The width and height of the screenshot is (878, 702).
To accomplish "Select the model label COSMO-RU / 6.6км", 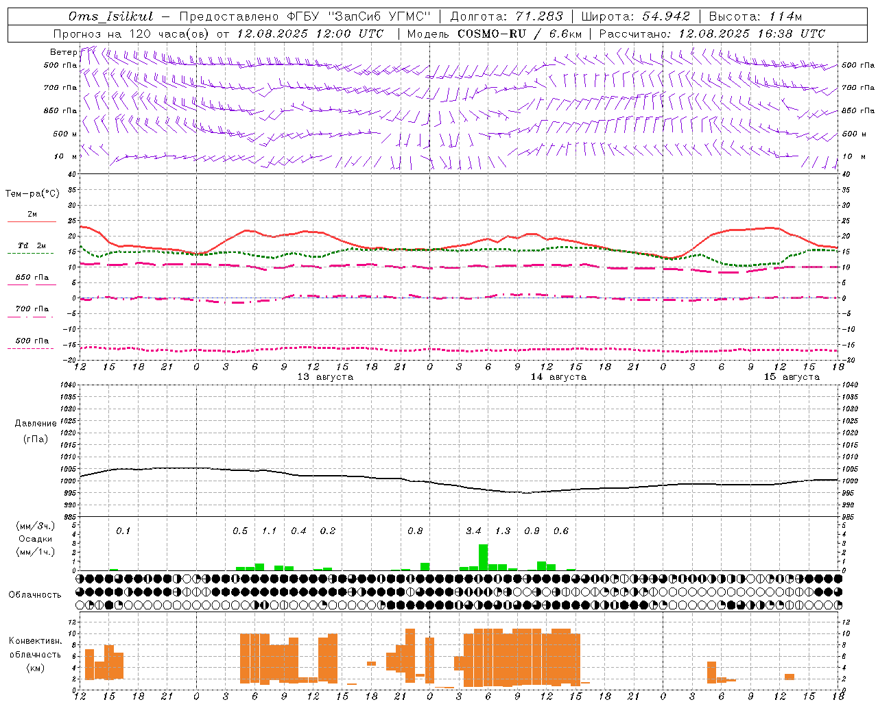I will tap(520, 34).
